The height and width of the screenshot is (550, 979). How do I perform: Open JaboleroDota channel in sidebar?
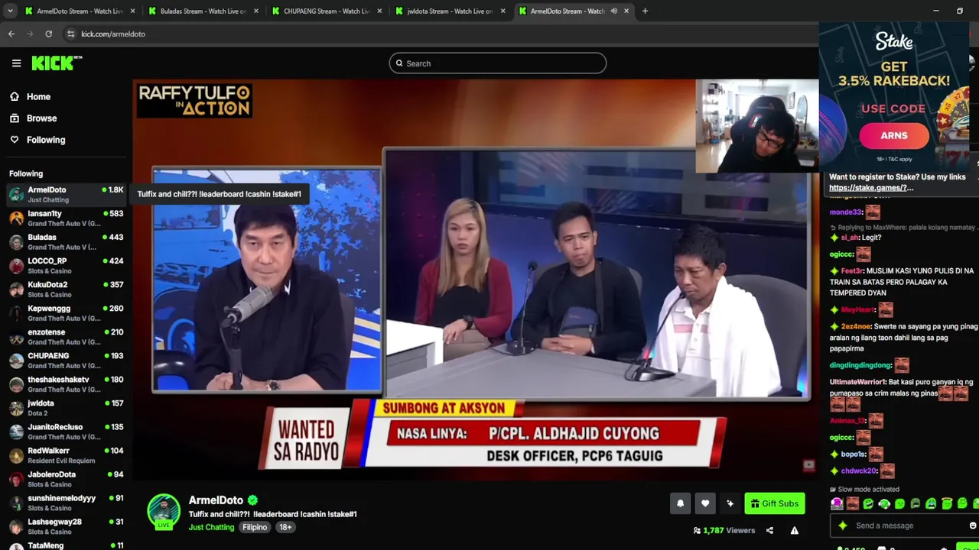tap(66, 478)
